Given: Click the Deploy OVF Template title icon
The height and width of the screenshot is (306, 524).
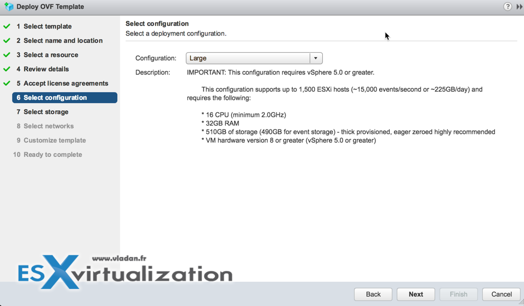Looking at the screenshot, I should (9, 7).
